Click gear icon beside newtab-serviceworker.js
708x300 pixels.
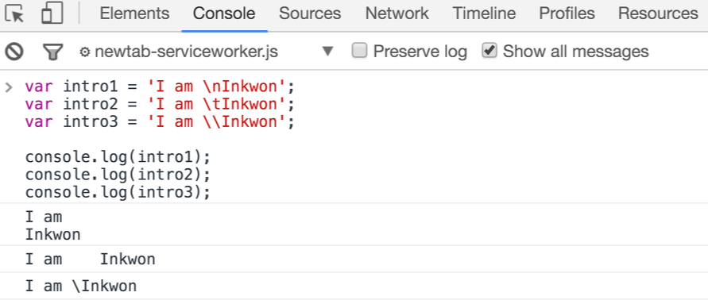84,52
